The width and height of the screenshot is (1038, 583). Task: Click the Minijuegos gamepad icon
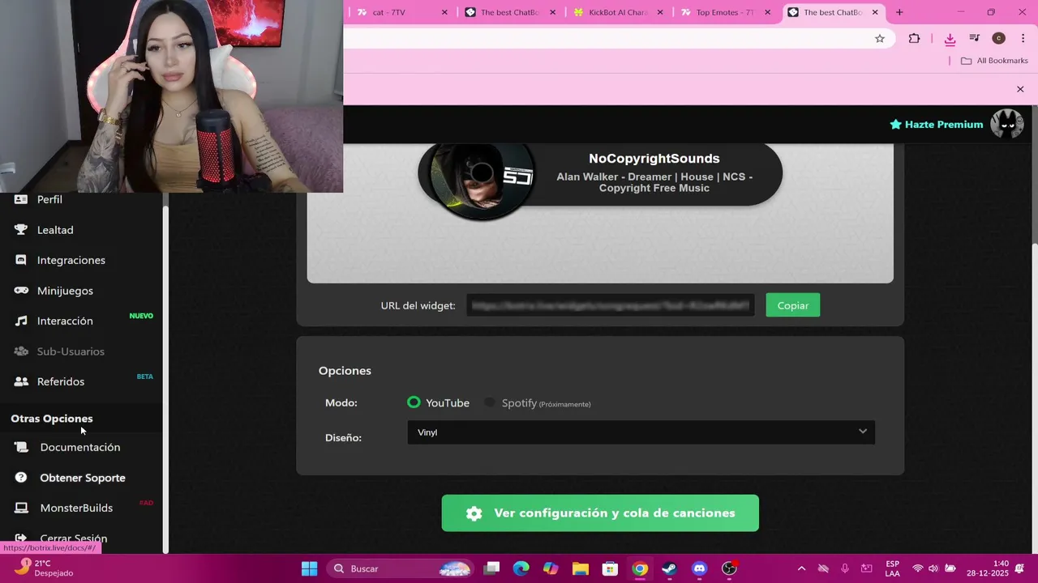click(x=21, y=291)
